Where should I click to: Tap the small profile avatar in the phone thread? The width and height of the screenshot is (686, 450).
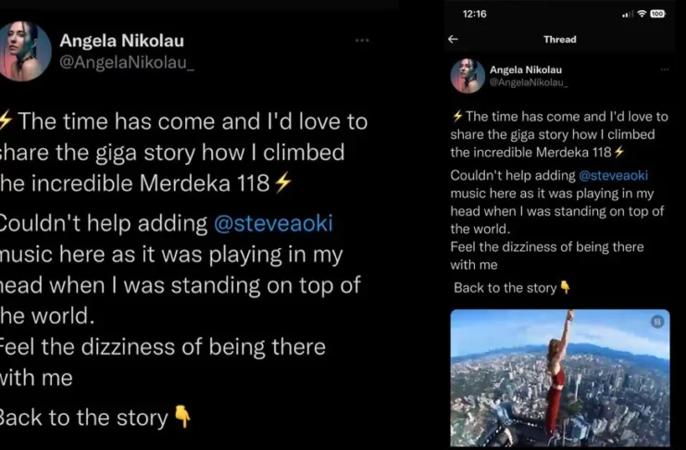pos(468,76)
